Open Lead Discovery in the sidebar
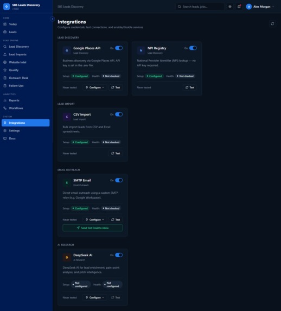The height and width of the screenshot is (311, 281). coord(25,47)
